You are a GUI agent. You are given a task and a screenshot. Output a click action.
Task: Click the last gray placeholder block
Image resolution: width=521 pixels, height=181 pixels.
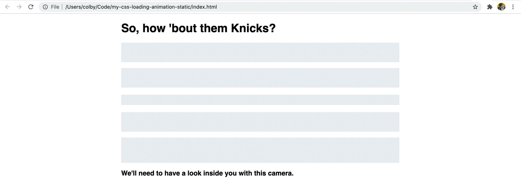click(x=260, y=150)
